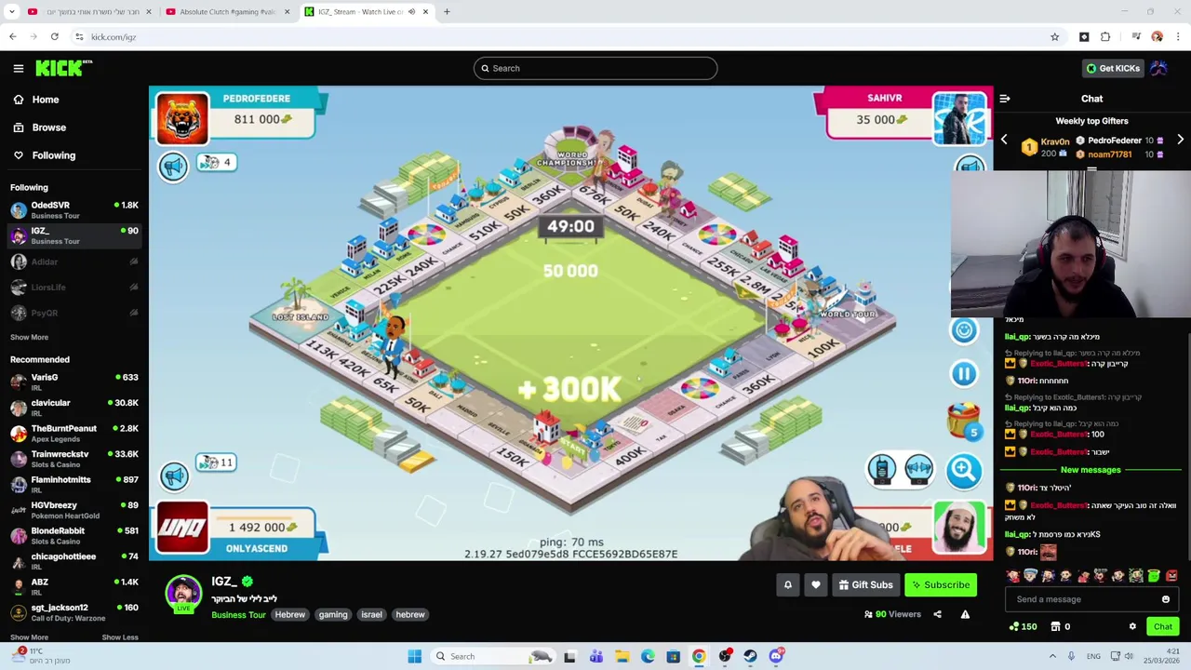This screenshot has width=1191, height=670.
Task: Reload the Kick page
Action: point(55,37)
